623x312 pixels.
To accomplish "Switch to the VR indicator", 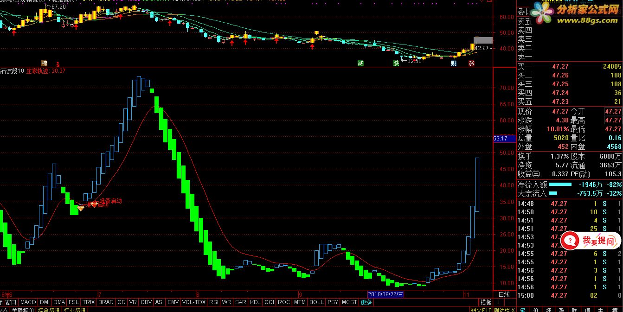I will click(133, 302).
